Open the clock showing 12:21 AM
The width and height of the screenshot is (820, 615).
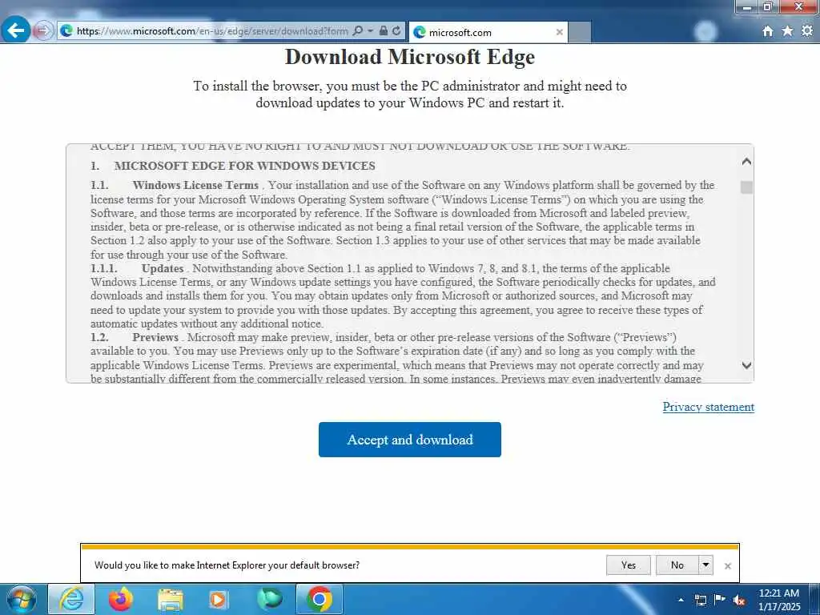pyautogui.click(x=779, y=600)
